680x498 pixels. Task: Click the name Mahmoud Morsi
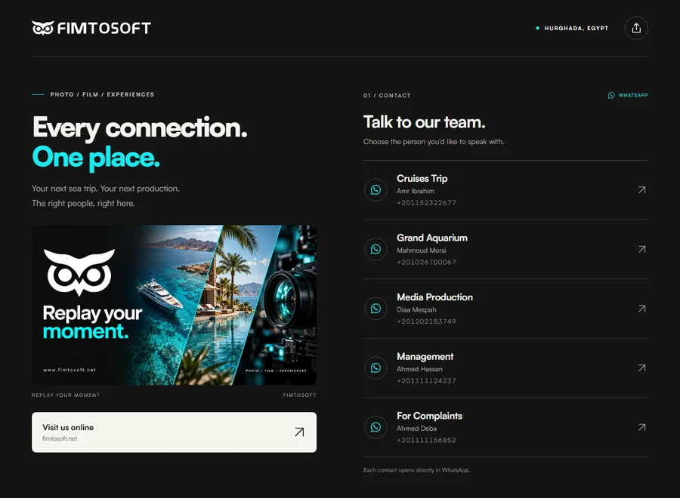421,251
